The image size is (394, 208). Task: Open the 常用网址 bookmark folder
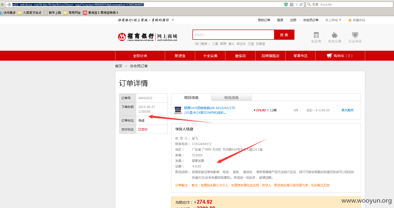click(x=72, y=12)
